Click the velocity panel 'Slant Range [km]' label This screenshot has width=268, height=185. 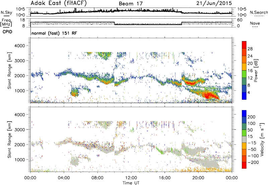click(x=9, y=139)
